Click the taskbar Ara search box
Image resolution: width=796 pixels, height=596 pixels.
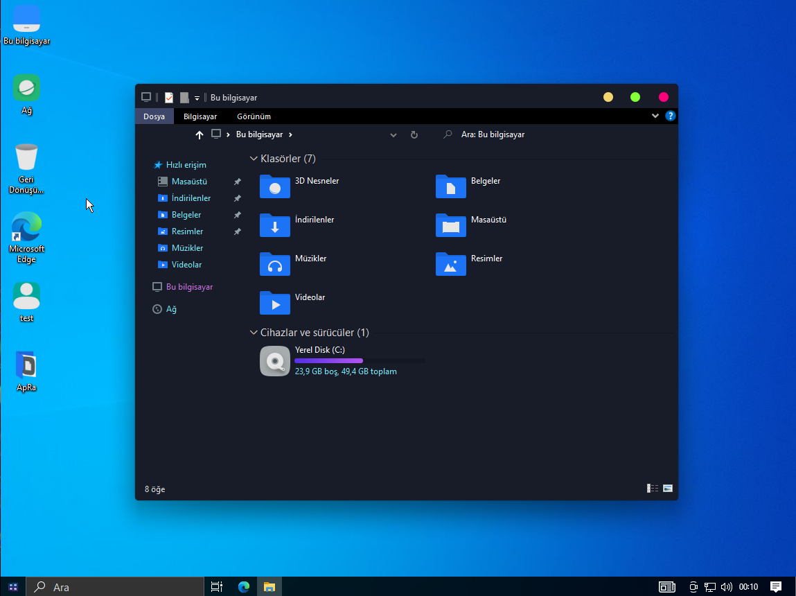coord(115,587)
